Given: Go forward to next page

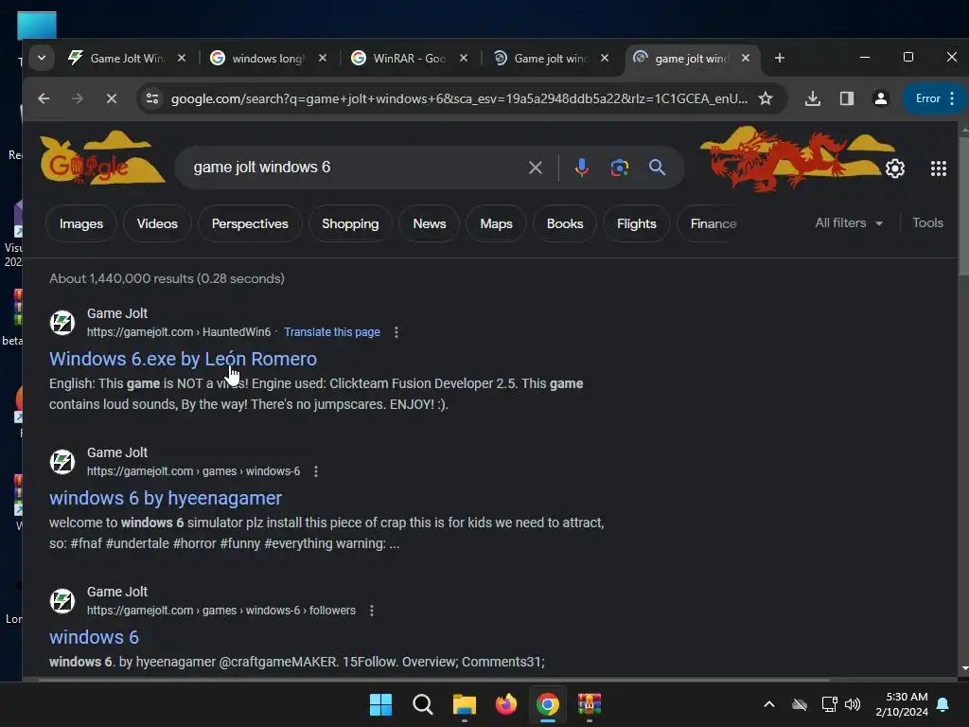Looking at the screenshot, I should coord(78,98).
